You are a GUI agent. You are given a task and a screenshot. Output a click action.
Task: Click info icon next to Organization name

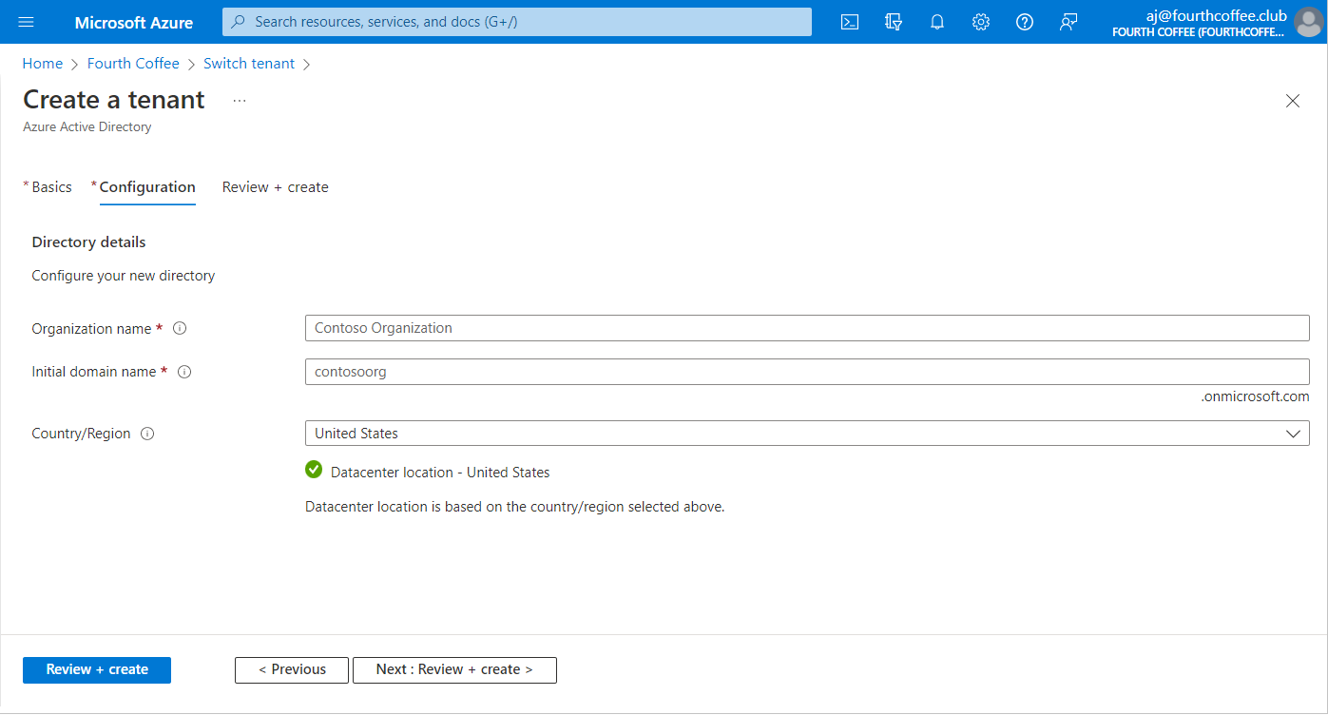180,329
